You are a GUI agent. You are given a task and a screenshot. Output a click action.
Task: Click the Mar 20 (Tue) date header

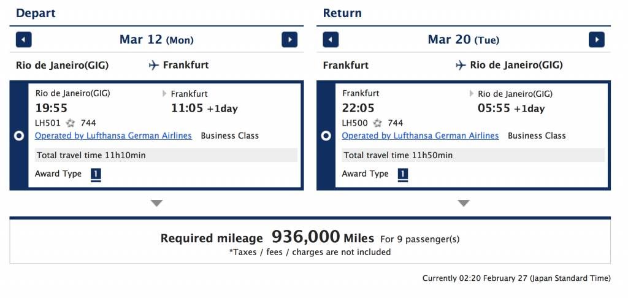[464, 40]
